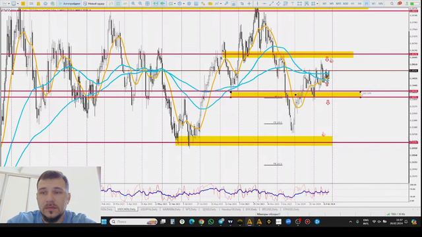This screenshot has height=237, width=422.
Task: Open the WTI,Daily chart tab
Action: [191, 209]
